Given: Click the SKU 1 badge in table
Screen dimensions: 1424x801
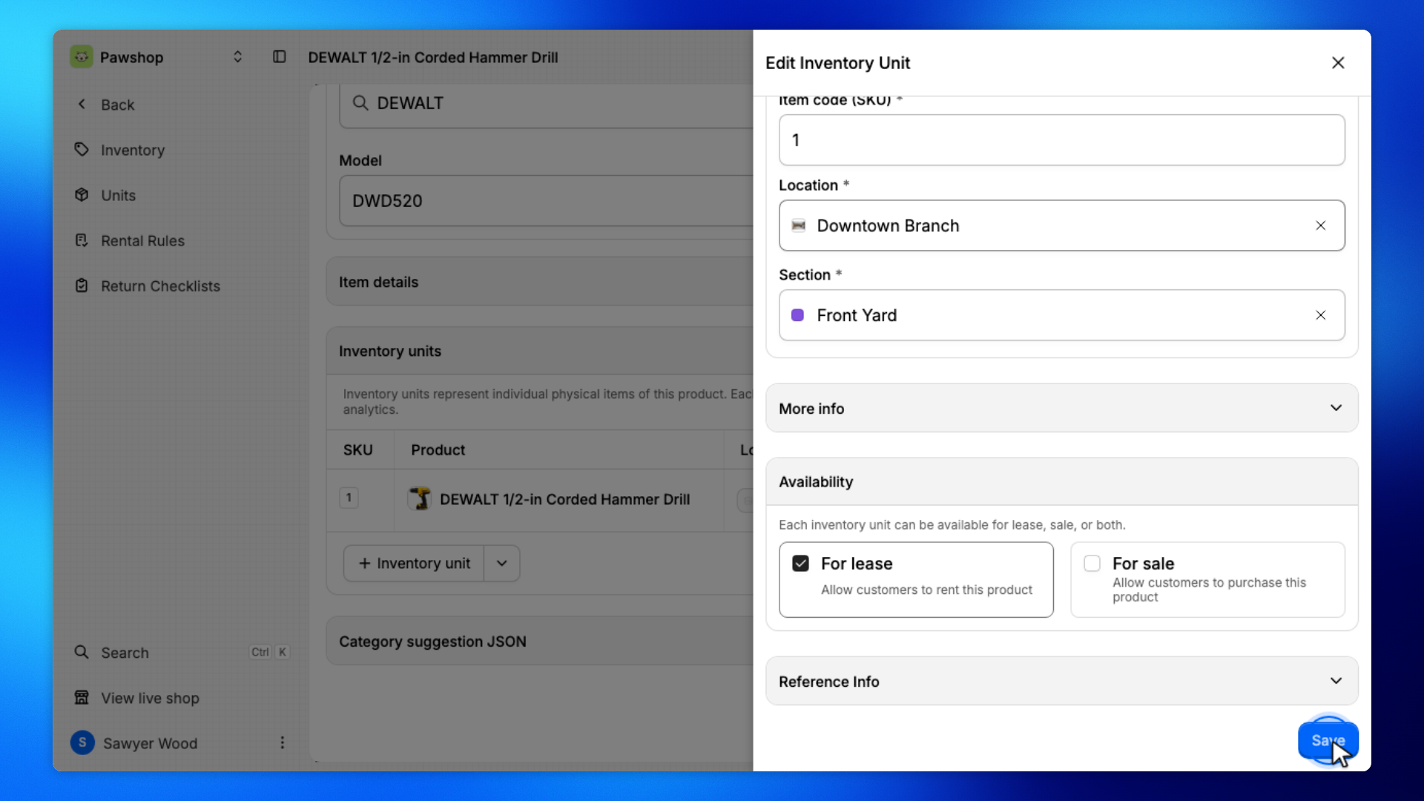Looking at the screenshot, I should point(349,498).
